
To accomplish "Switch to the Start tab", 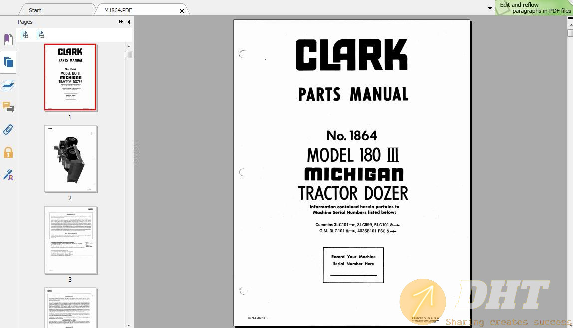I will pos(35,10).
